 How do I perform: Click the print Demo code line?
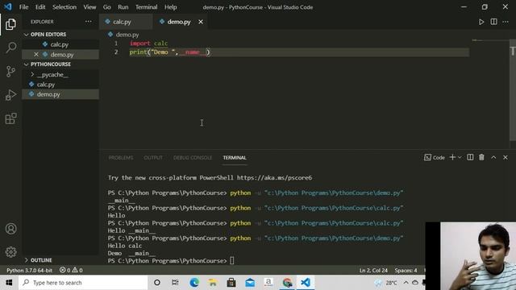tap(169, 52)
